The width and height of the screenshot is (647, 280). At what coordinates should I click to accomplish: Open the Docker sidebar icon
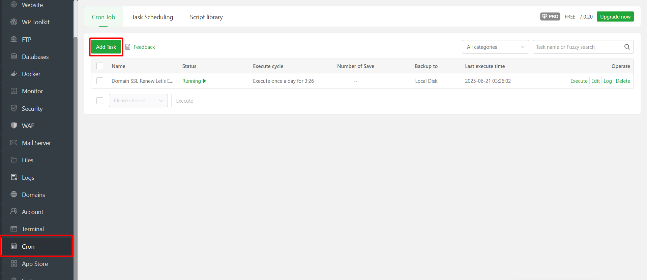point(14,74)
